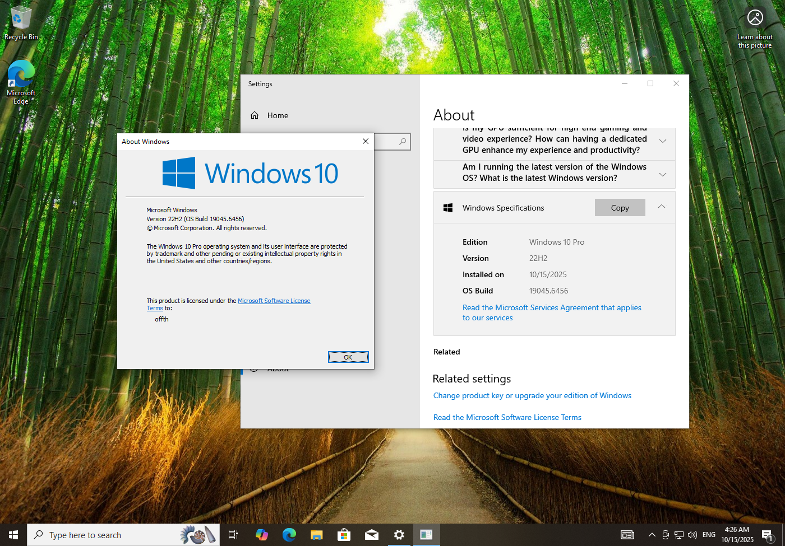Screen dimensions: 785x546
Task: Expand the GPU gaming question
Action: tap(662, 141)
